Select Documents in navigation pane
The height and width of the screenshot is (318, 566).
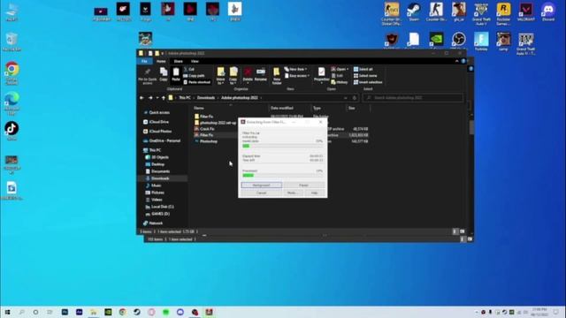pyautogui.click(x=157, y=171)
